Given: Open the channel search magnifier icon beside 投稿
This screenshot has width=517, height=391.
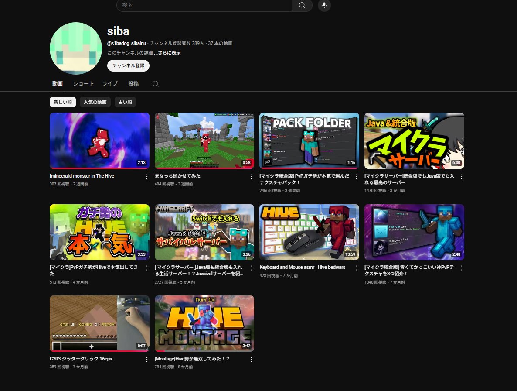Looking at the screenshot, I should 156,84.
